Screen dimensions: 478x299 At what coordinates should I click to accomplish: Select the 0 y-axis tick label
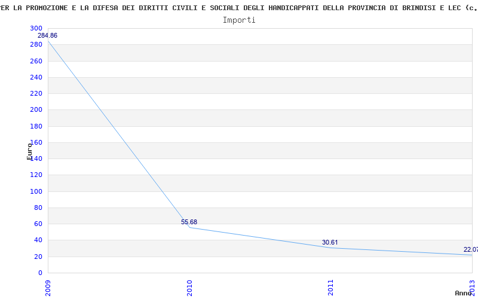pyautogui.click(x=40, y=273)
